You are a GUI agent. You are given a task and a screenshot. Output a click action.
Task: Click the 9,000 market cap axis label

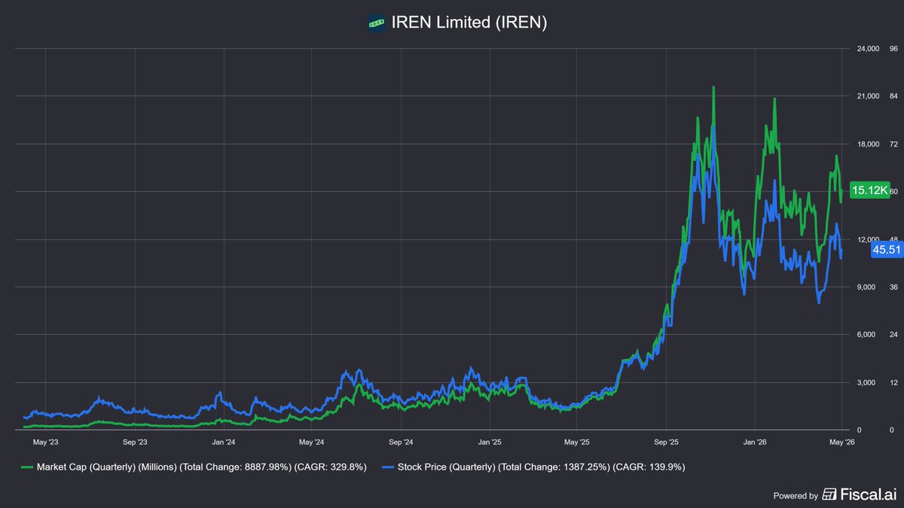click(x=868, y=287)
